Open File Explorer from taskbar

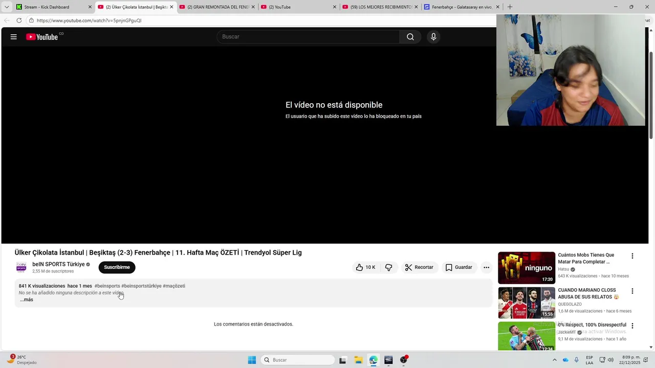coord(358,360)
